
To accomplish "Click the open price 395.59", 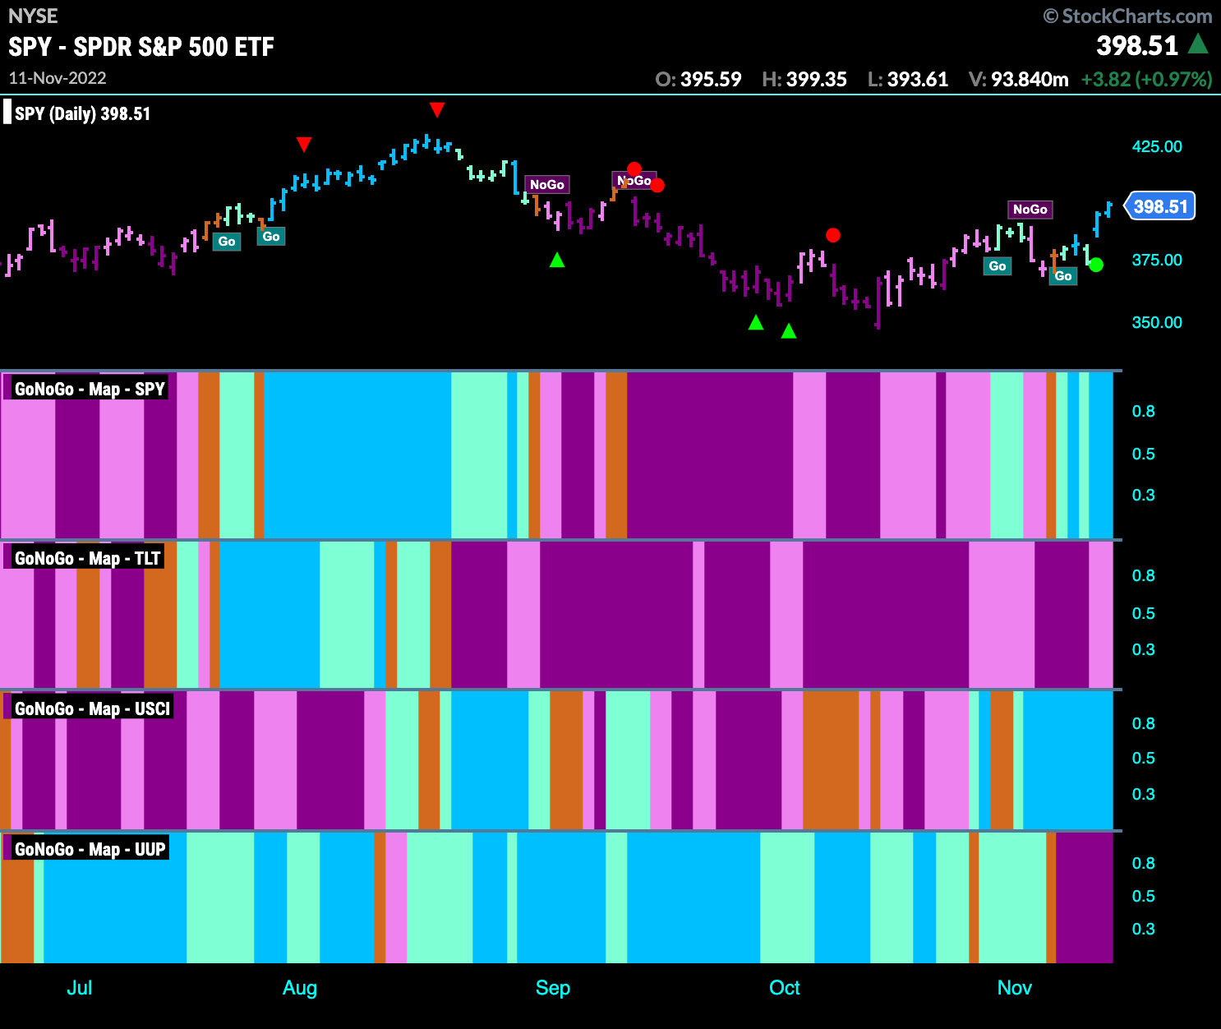I will [711, 79].
